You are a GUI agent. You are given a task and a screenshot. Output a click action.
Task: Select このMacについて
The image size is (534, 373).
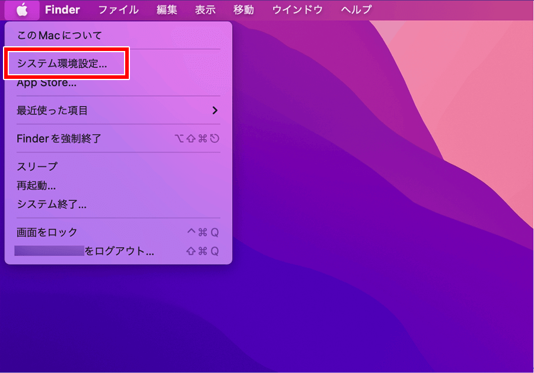[x=119, y=36]
